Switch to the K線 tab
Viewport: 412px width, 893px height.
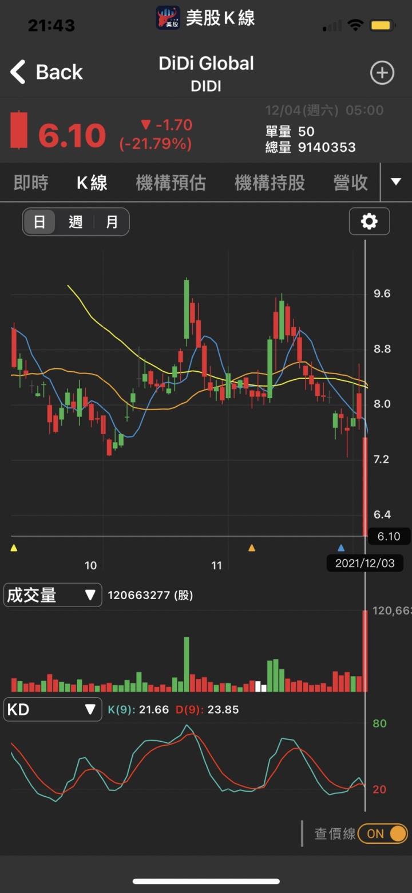pyautogui.click(x=92, y=183)
